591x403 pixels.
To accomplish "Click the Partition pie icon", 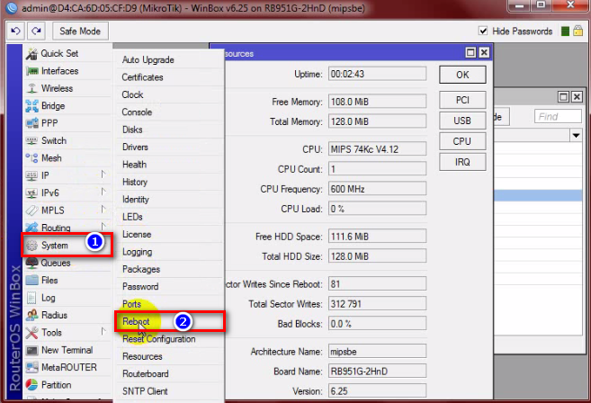I will (32, 385).
